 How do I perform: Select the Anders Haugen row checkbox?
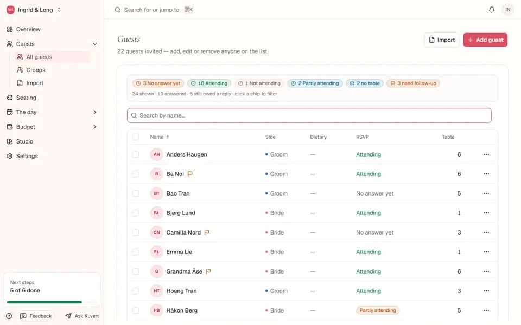[x=136, y=154]
